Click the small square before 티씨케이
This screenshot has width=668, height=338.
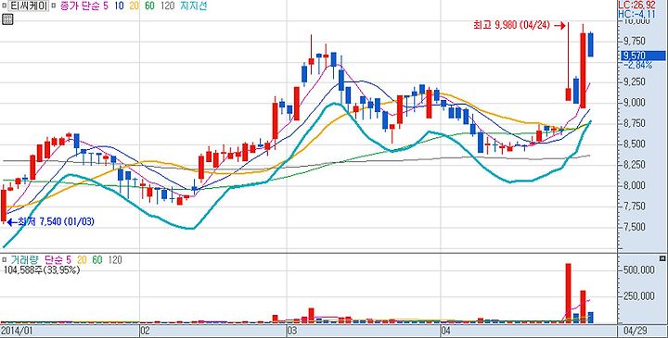coord(4,6)
